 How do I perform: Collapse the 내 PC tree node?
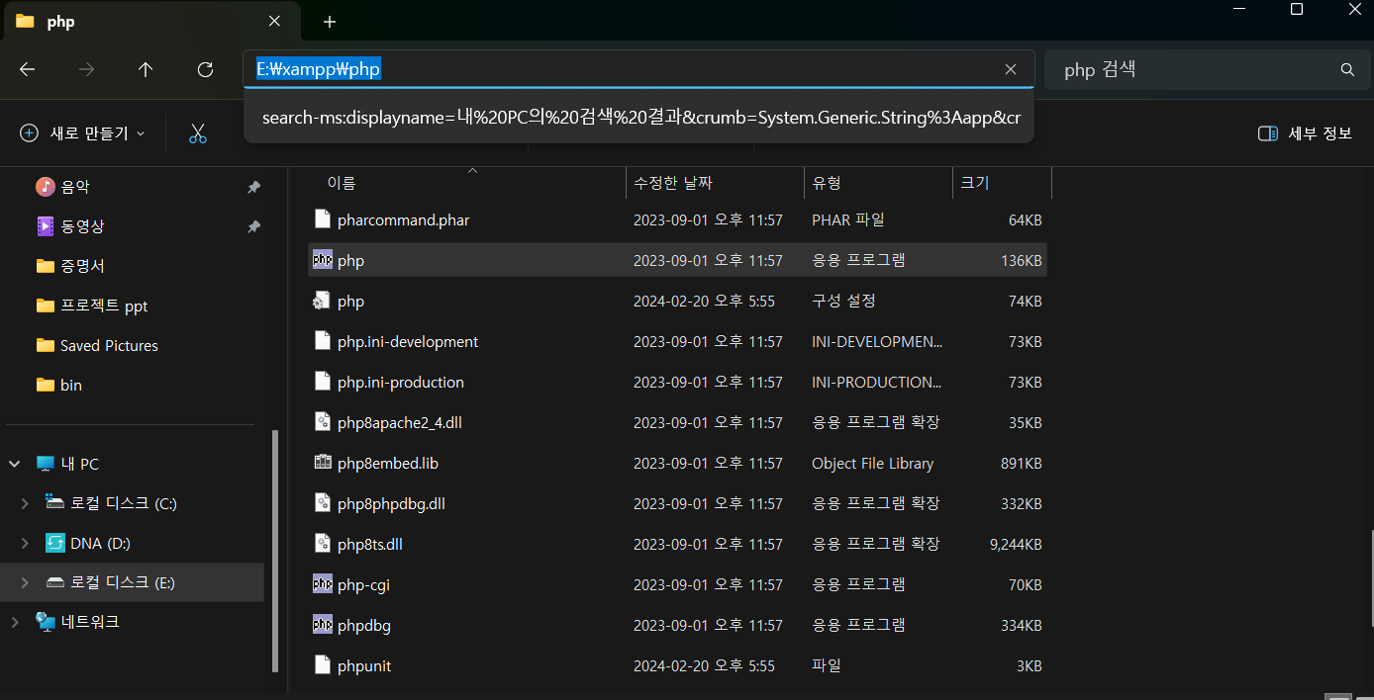coord(15,464)
